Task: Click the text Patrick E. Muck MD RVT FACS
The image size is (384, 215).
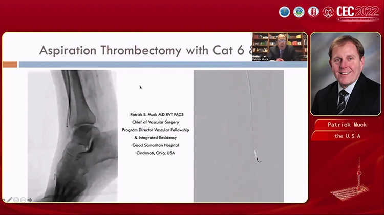Action: (x=157, y=114)
